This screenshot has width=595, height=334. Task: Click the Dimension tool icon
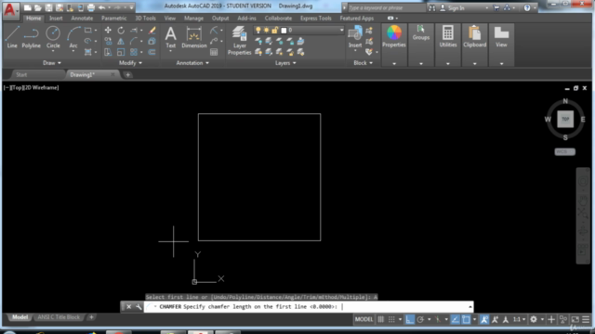194,37
